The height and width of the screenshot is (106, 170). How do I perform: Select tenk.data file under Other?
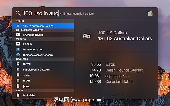43,95
